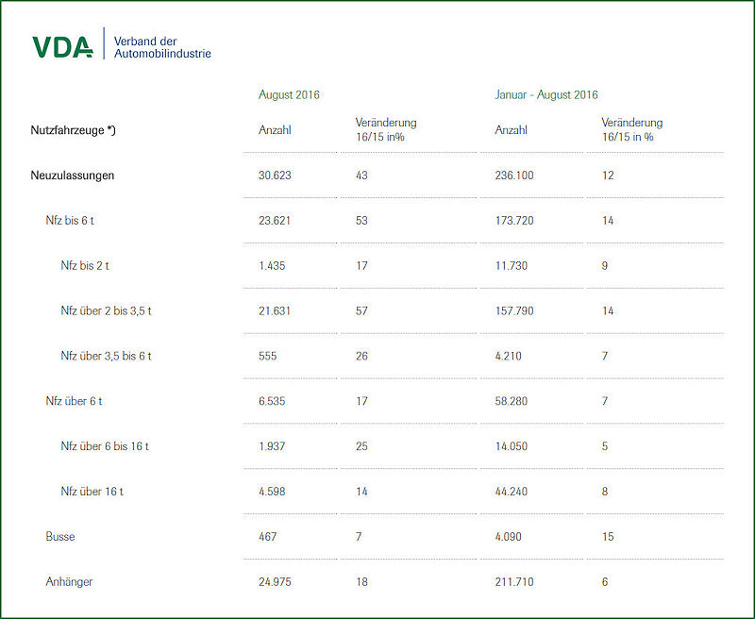Select the value 4.090

point(509,537)
